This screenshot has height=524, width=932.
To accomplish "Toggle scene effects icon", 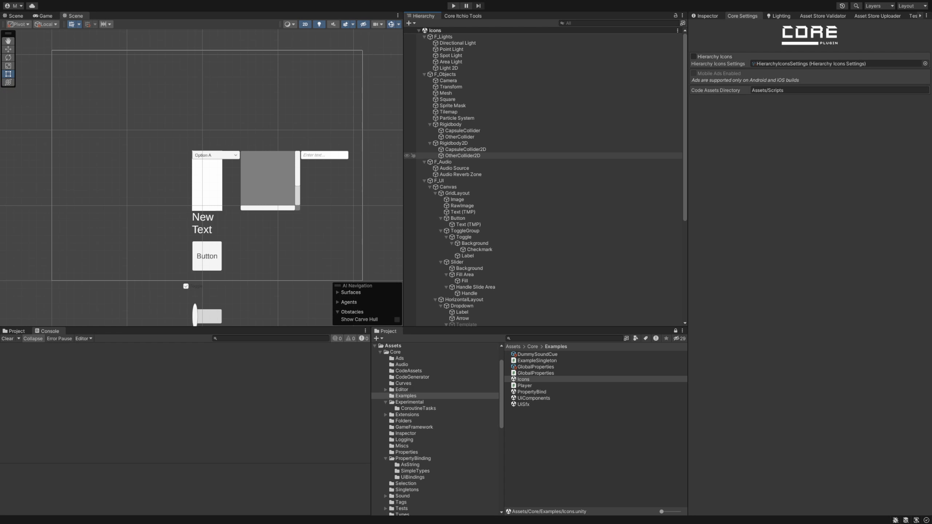I will [x=345, y=24].
